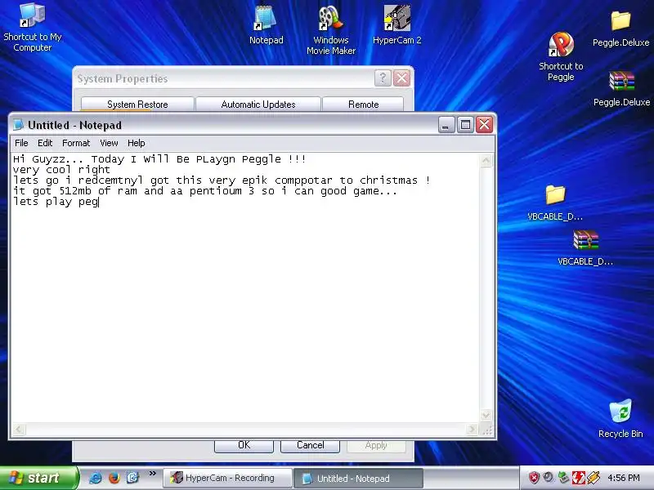
Task: Expand the Quick Launch overflow chevron
Action: pos(153,474)
